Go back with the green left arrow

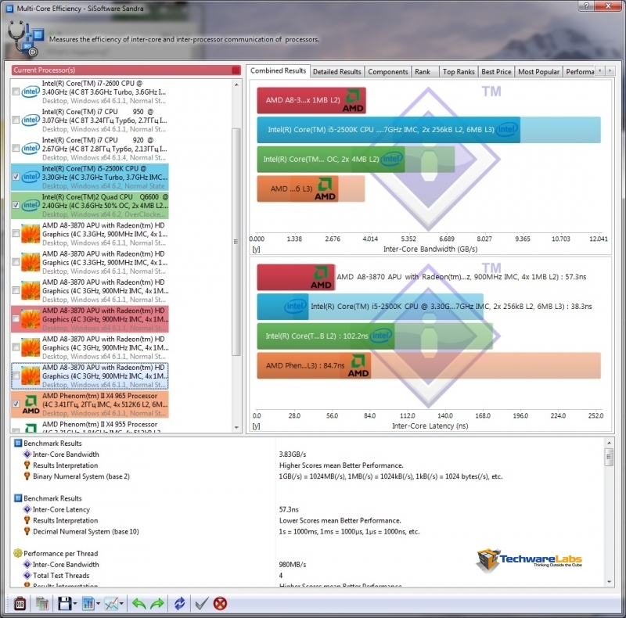[x=139, y=603]
